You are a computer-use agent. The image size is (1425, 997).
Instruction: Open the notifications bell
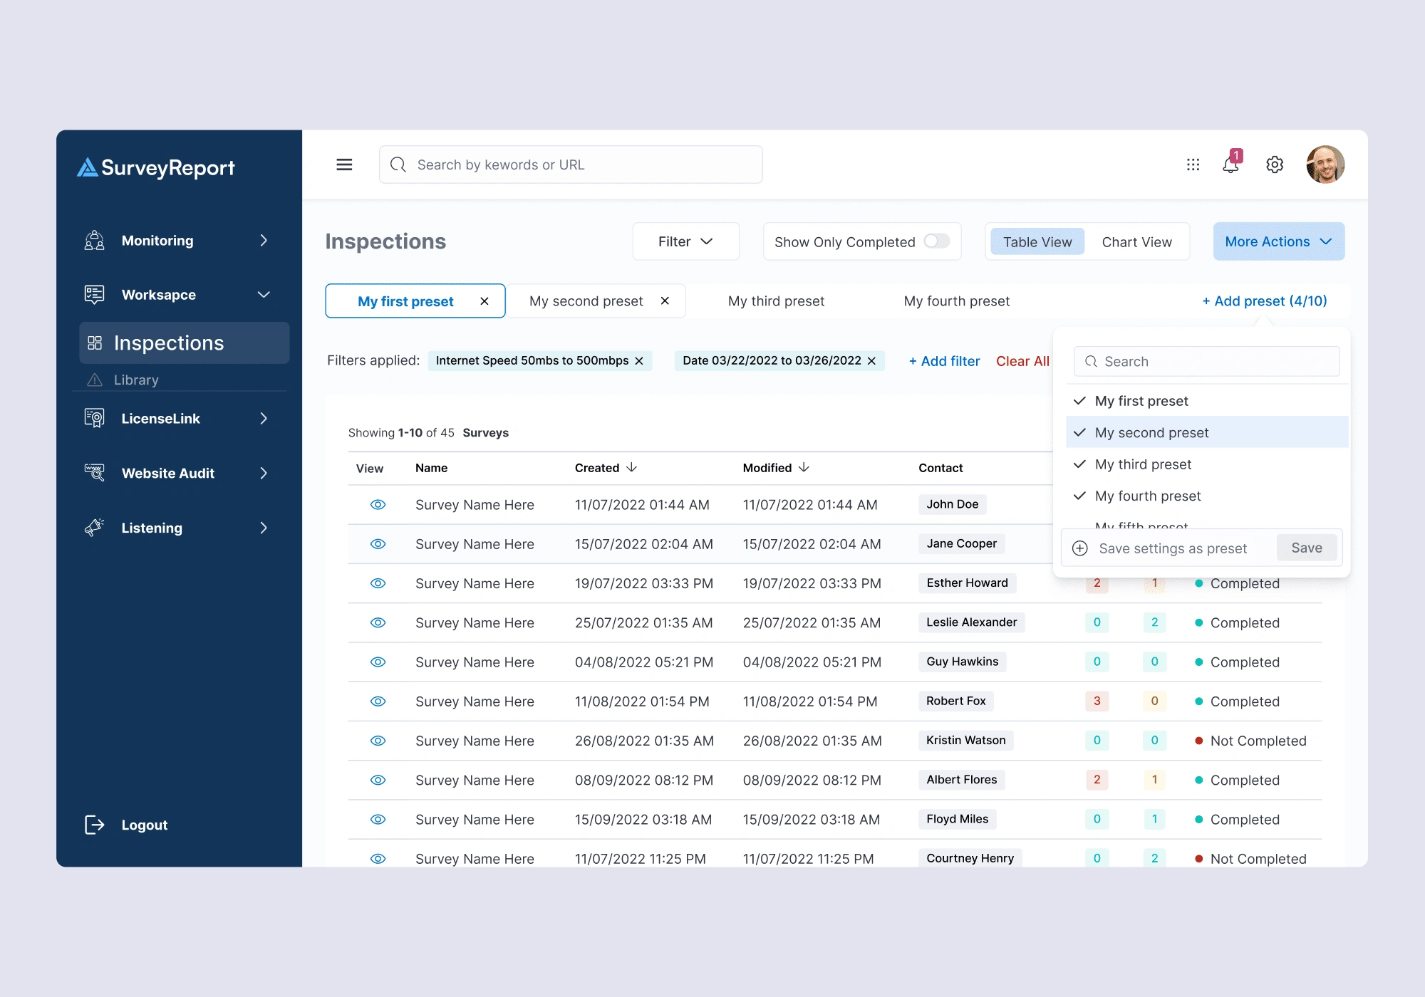pos(1231,163)
